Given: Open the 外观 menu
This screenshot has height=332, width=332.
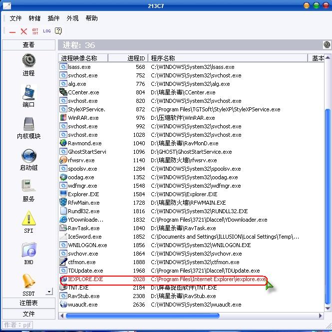Looking at the screenshot, I should [x=72, y=18].
